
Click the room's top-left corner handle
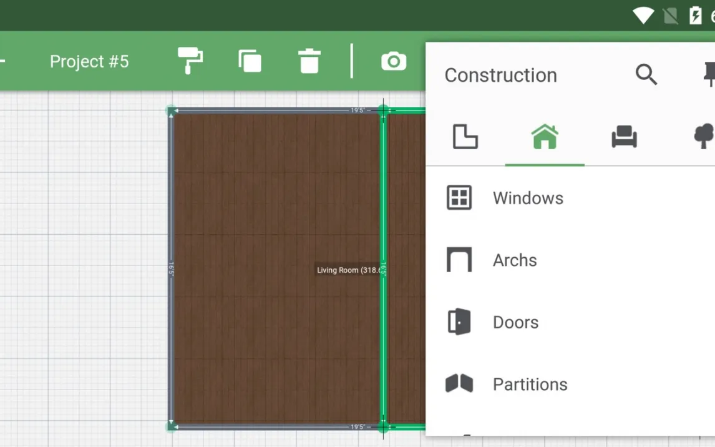(171, 111)
